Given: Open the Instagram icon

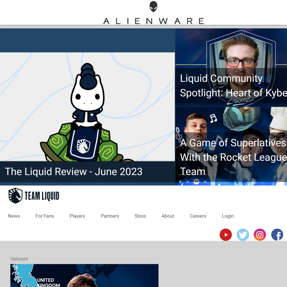Looking at the screenshot, I should tap(260, 235).
